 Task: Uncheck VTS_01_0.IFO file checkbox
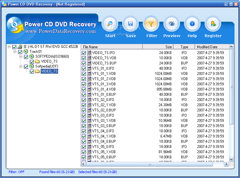point(84,68)
